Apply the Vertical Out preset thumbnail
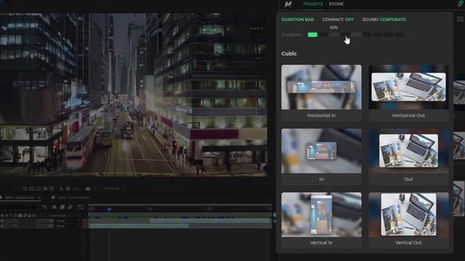Image resolution: width=465 pixels, height=261 pixels. (408, 215)
